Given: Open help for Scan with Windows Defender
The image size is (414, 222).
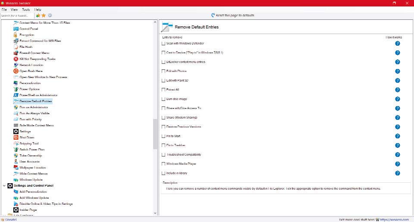Looking at the screenshot, I should point(397,43).
